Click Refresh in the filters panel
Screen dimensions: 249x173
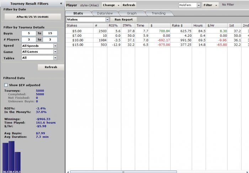point(51,67)
